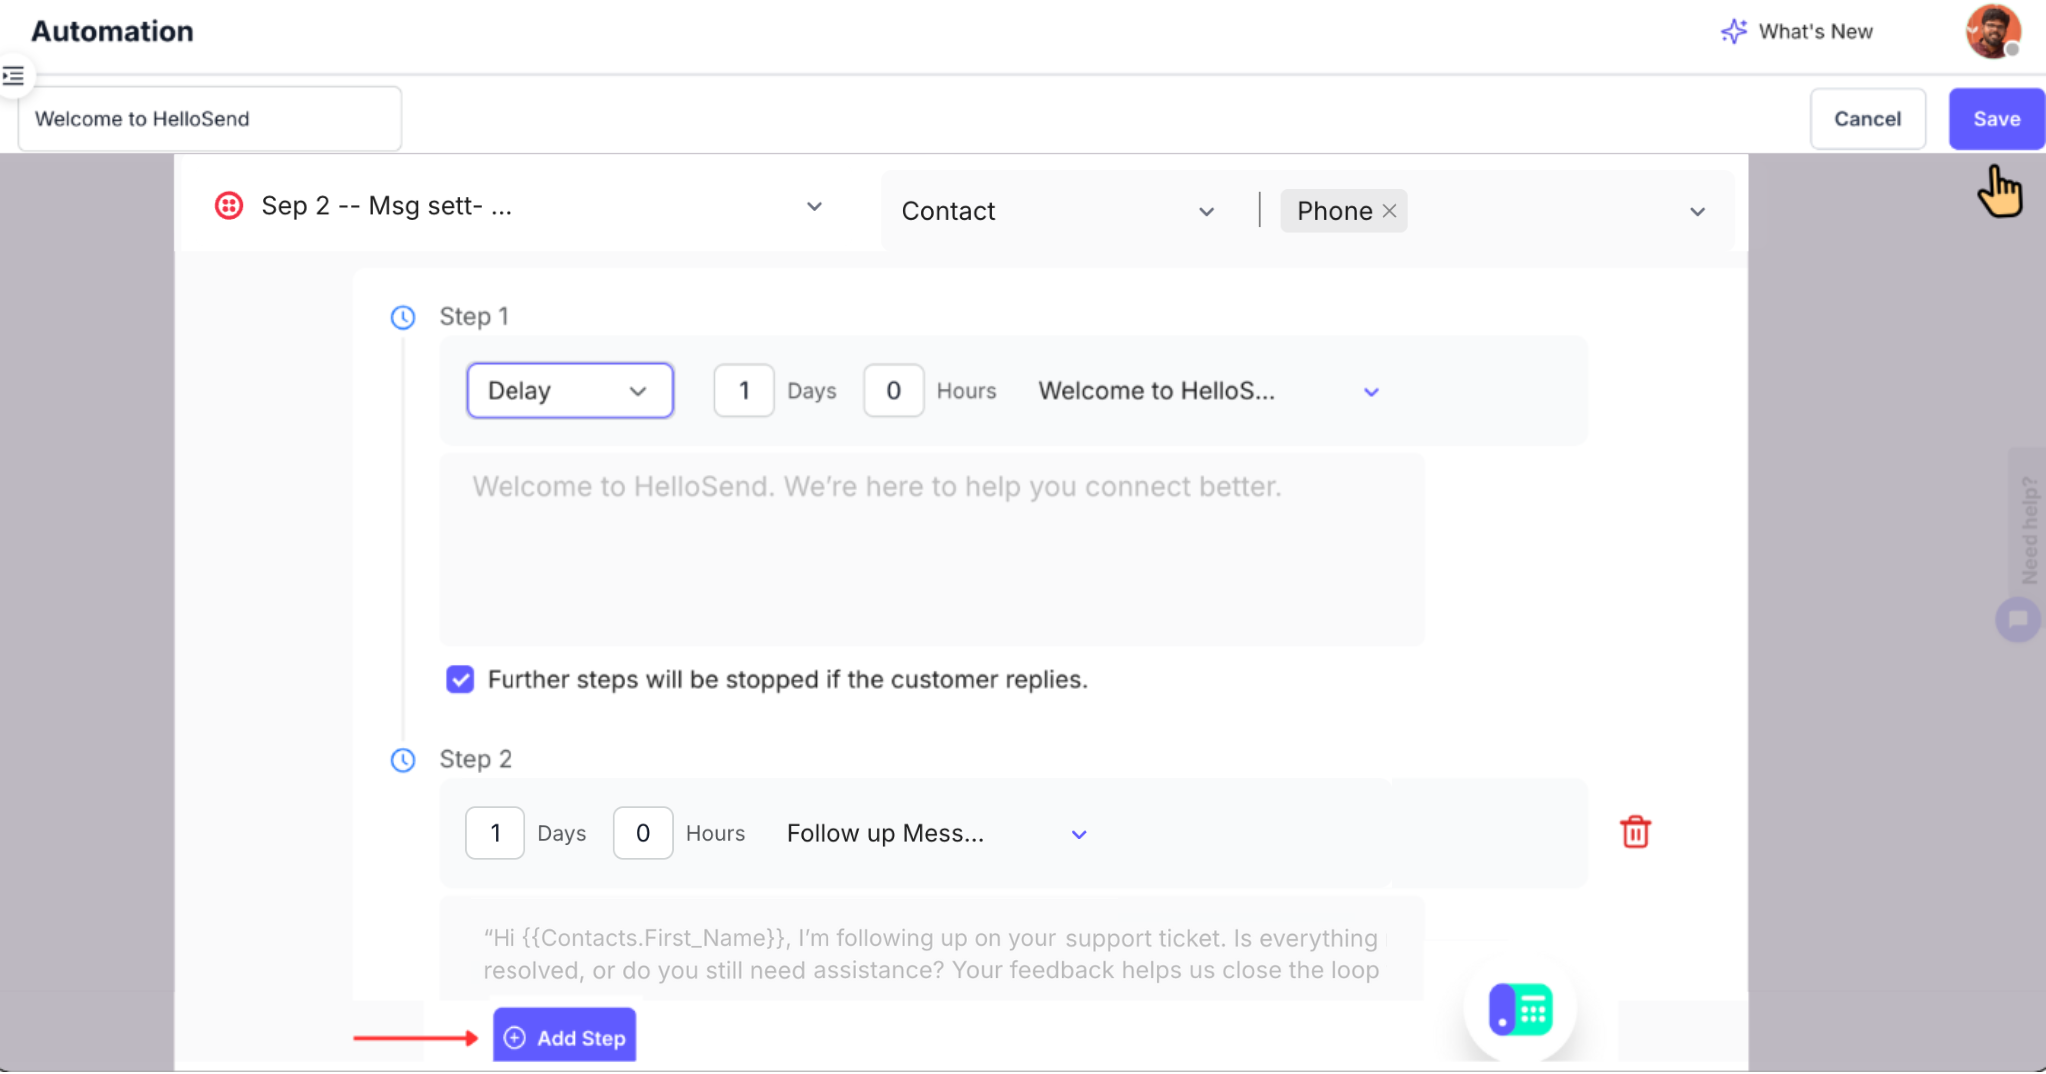Screen dimensions: 2046x1074
Task: Open the Need help? side tab
Action: [2028, 528]
